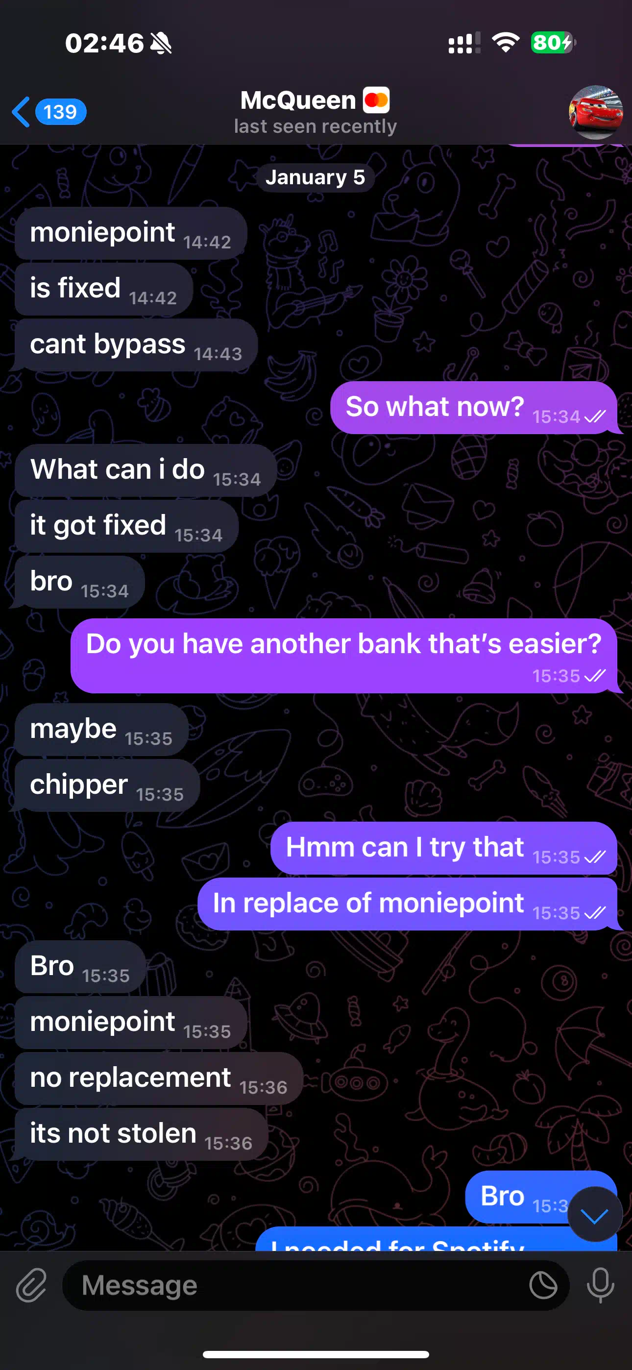
Task: Tap 'In replace of moniepoint' message
Action: (408, 904)
